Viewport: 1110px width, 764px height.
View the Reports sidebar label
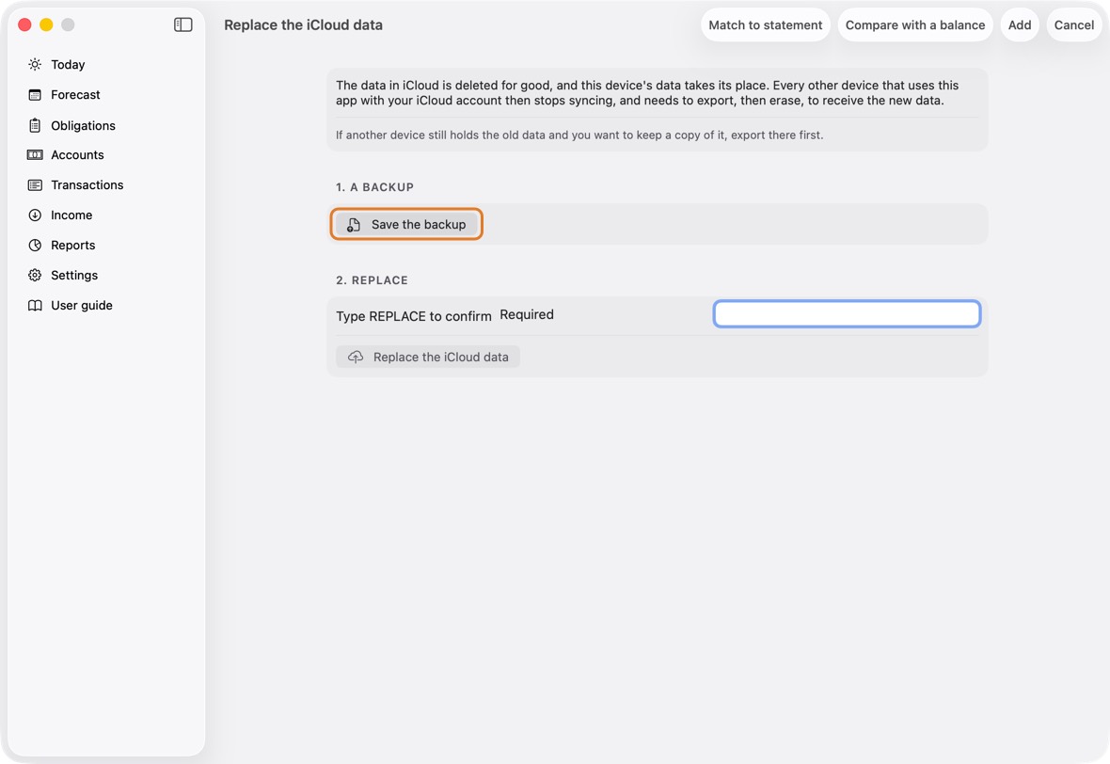coord(73,245)
